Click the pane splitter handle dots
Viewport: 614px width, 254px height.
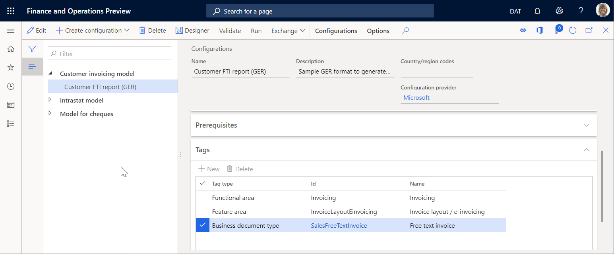[x=180, y=154]
